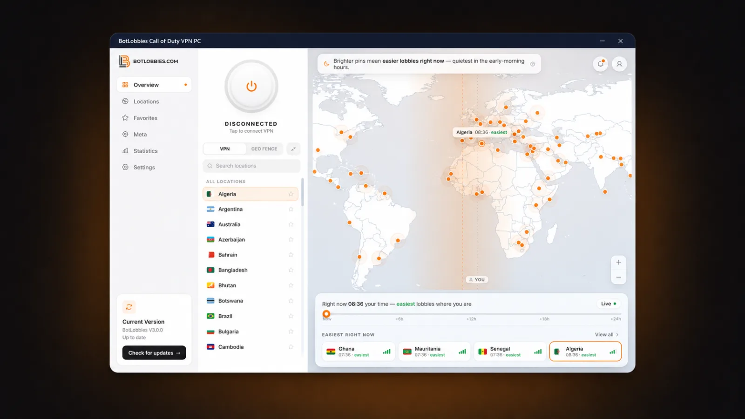Click the timeline slider Now handle
The width and height of the screenshot is (745, 419).
[326, 314]
